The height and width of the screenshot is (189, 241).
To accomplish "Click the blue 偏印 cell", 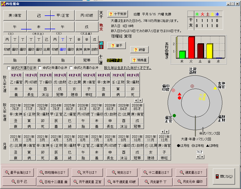I will (x=63, y=49).
